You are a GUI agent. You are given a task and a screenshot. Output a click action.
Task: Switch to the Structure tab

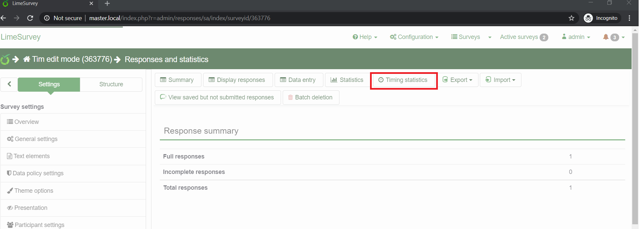click(111, 84)
